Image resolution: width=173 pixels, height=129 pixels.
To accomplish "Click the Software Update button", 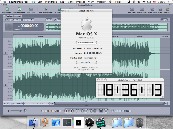I will click(86, 42).
